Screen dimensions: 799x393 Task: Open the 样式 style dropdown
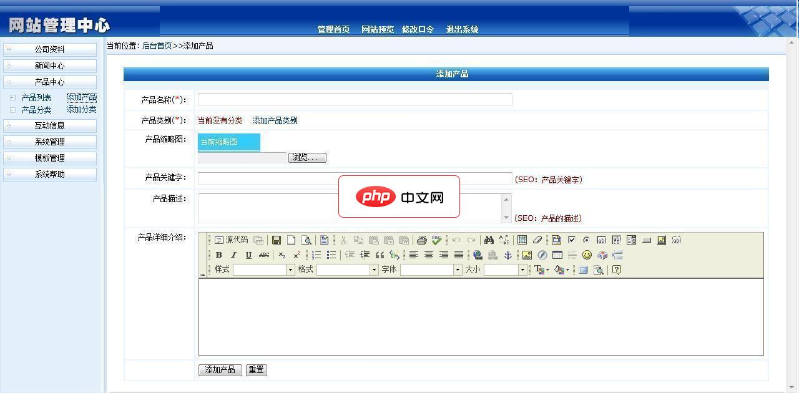(x=263, y=270)
